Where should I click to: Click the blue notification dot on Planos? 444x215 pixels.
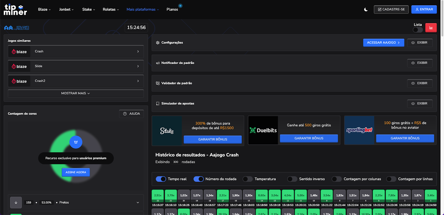[x=180, y=6]
